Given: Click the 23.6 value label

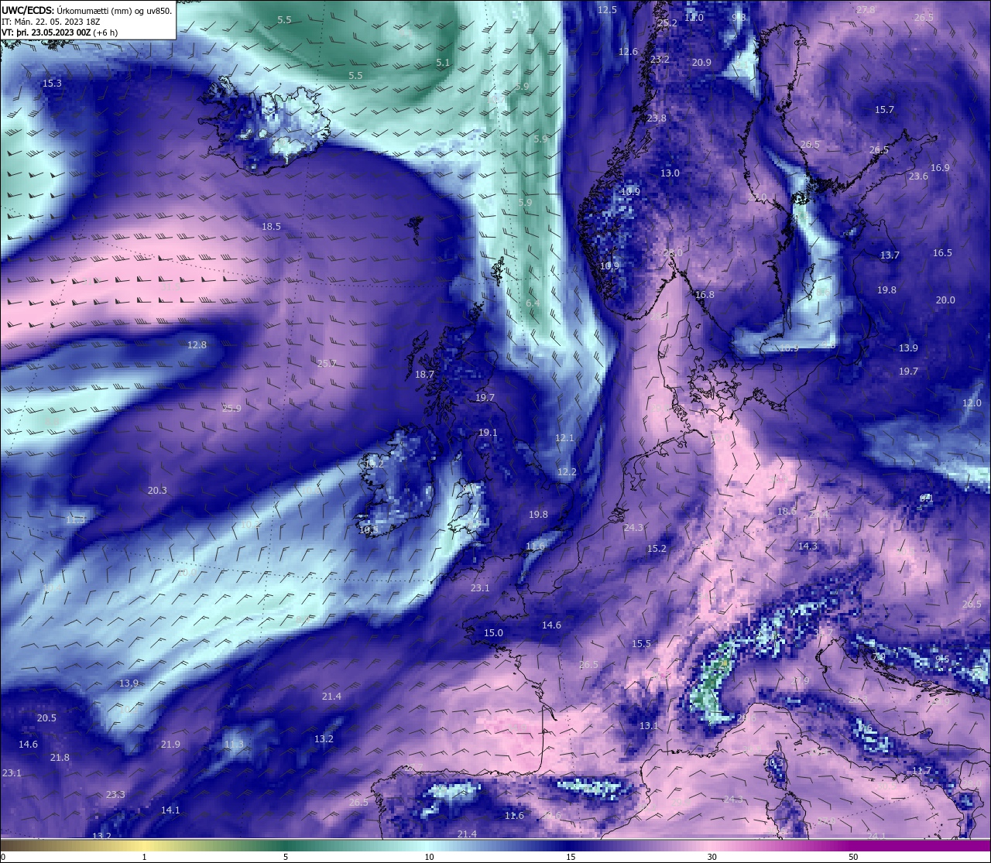Looking at the screenshot, I should pos(918,176).
